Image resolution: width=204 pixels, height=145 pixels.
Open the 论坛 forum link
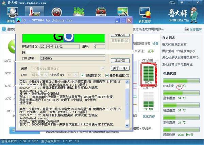point(172,2)
